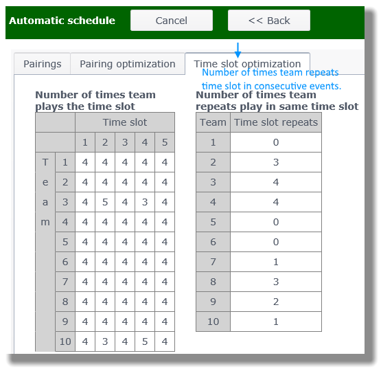Click time slot 5 column header
This screenshot has height=371, width=381.
pyautogui.click(x=165, y=142)
